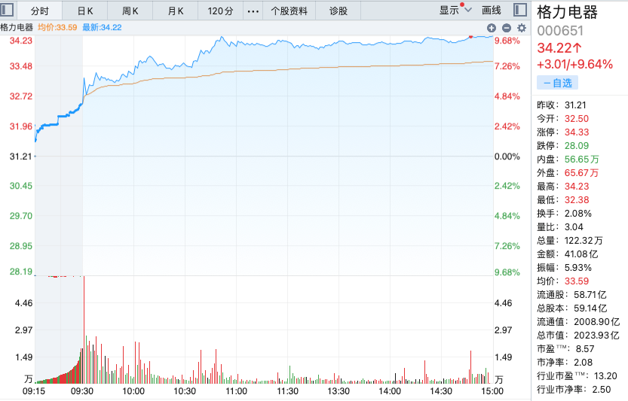The height and width of the screenshot is (401, 628).
Task: Zoom out with the minus icon
Action: click(507, 28)
